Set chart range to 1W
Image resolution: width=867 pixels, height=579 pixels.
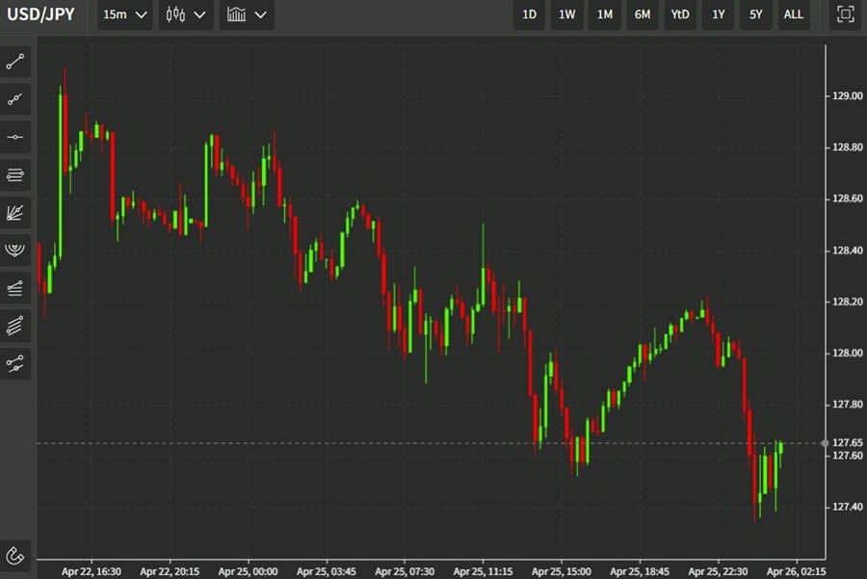tap(566, 14)
